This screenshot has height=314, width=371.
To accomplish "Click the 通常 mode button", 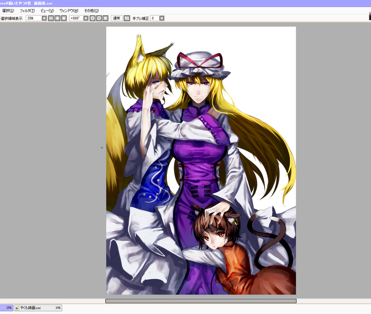I will 117,18.
